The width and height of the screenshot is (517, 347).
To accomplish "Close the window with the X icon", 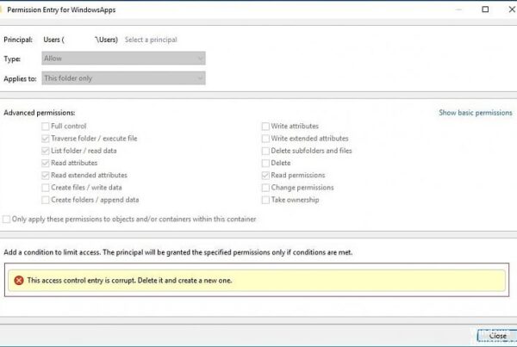I will click(512, 9).
